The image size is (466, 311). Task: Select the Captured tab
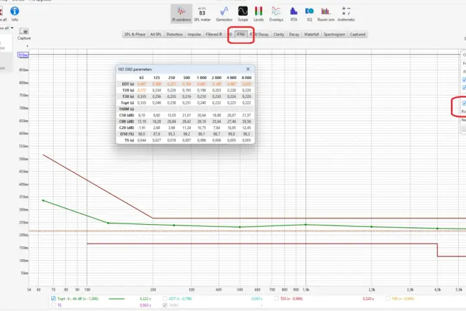click(357, 34)
